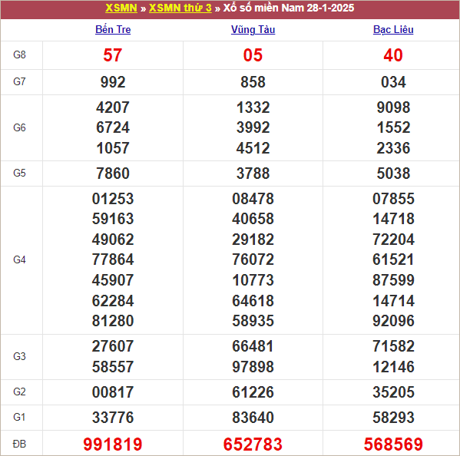The height and width of the screenshot is (456, 460).
Task: Select the G7 row label
Action: [x=19, y=81]
